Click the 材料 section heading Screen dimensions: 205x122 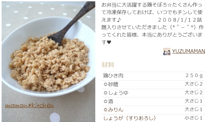[108, 65]
